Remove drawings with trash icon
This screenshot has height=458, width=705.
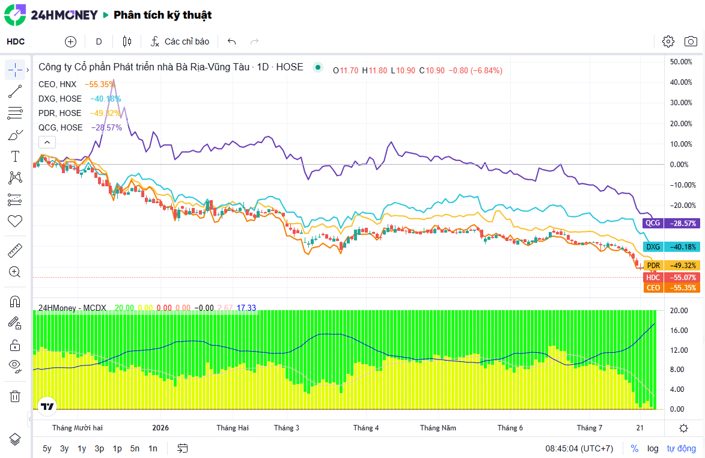[15, 397]
